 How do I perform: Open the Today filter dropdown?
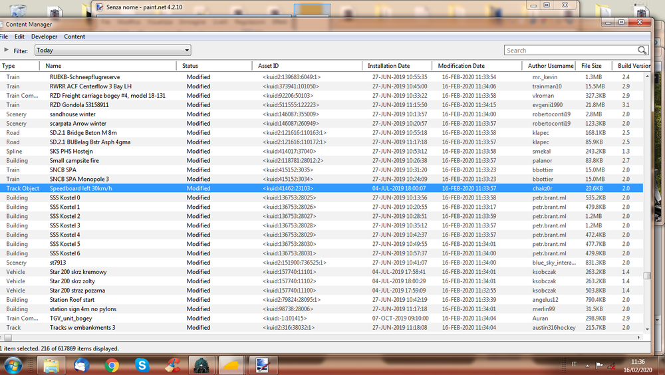pos(113,50)
